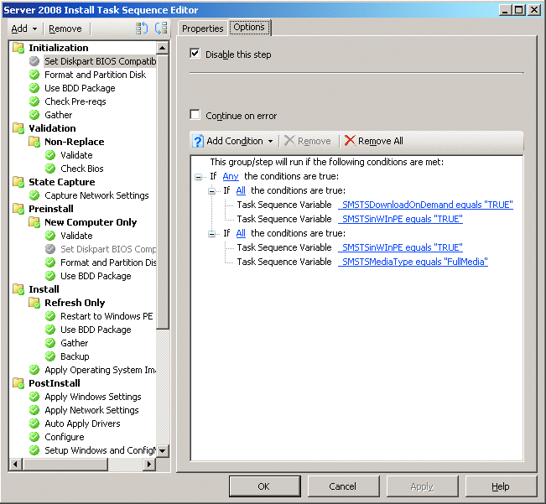The height and width of the screenshot is (504, 546).
Task: Click the Initialization group folder icon
Action: [18, 48]
